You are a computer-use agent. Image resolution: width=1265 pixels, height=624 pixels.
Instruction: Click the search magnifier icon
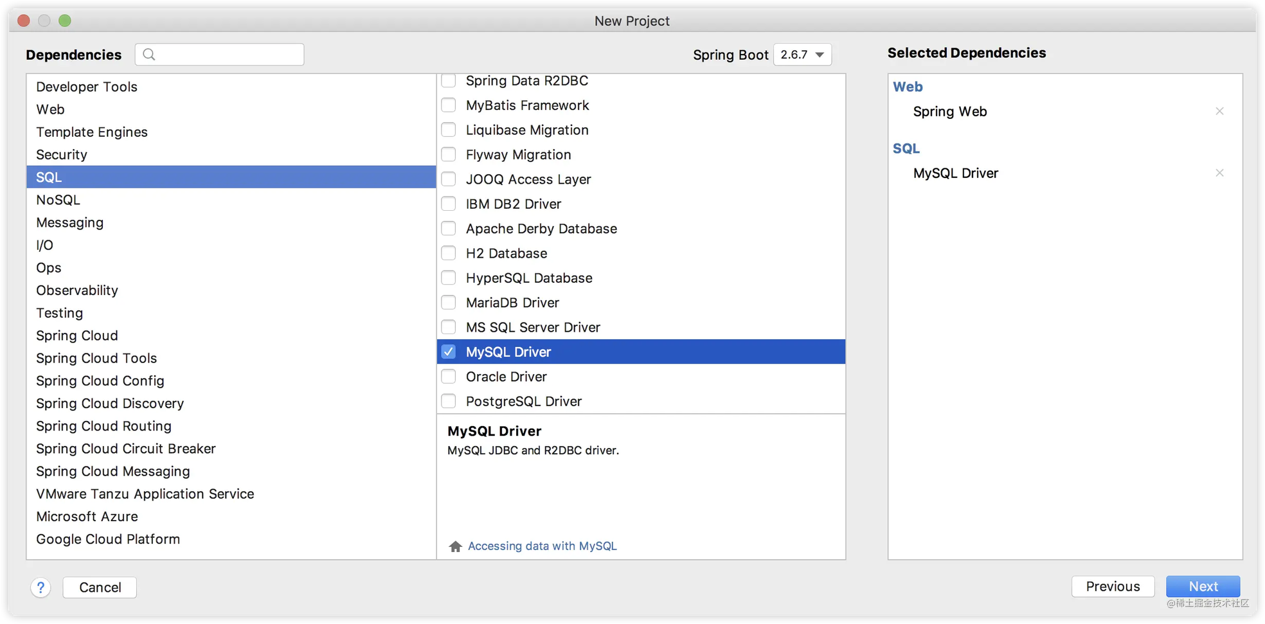149,55
